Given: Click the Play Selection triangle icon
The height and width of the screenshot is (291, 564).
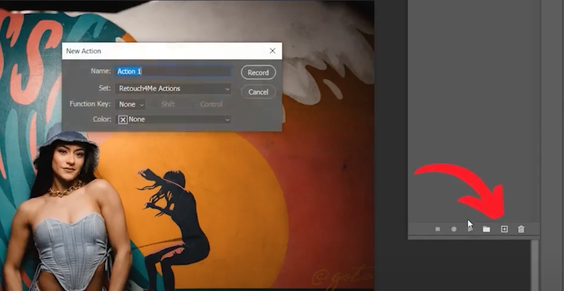Looking at the screenshot, I should point(469,229).
